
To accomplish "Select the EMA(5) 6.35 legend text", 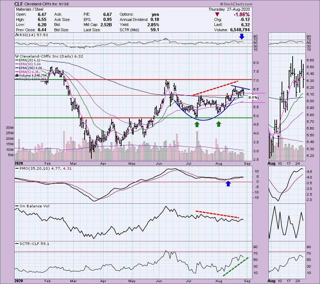I will click(29, 72).
